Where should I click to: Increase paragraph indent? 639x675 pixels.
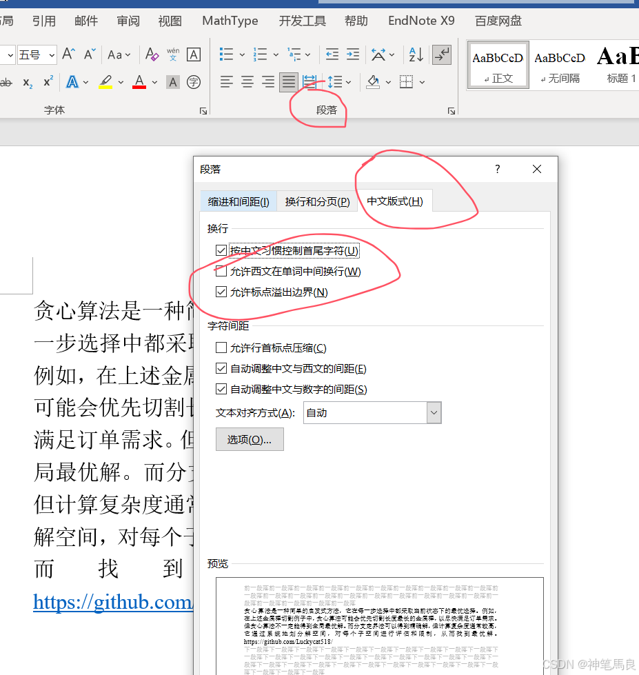(353, 54)
